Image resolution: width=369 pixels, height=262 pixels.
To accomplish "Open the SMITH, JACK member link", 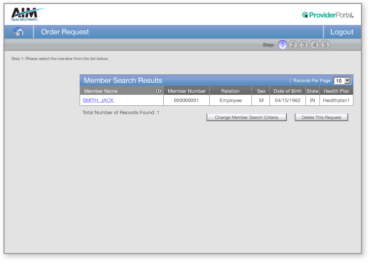I will (98, 100).
